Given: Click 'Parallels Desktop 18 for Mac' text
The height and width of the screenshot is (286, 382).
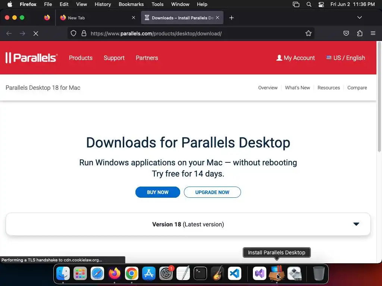Looking at the screenshot, I should pos(43,88).
